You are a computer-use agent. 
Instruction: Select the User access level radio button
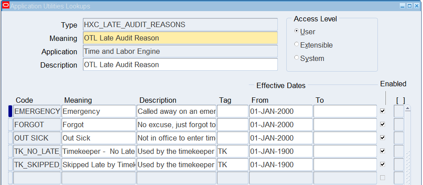pyautogui.click(x=297, y=32)
